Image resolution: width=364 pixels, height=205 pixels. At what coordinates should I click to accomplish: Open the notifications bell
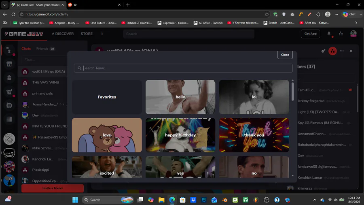[329, 34]
